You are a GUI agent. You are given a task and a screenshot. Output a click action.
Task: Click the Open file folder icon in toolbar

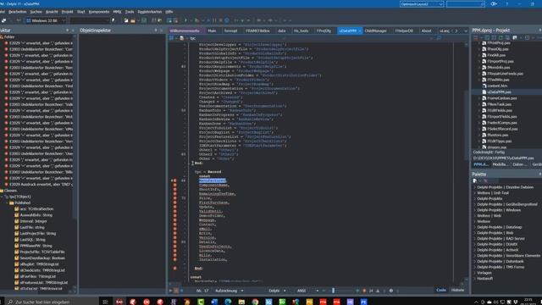click(x=133, y=20)
